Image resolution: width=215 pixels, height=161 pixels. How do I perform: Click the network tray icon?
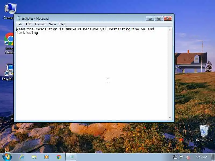[x=175, y=157]
